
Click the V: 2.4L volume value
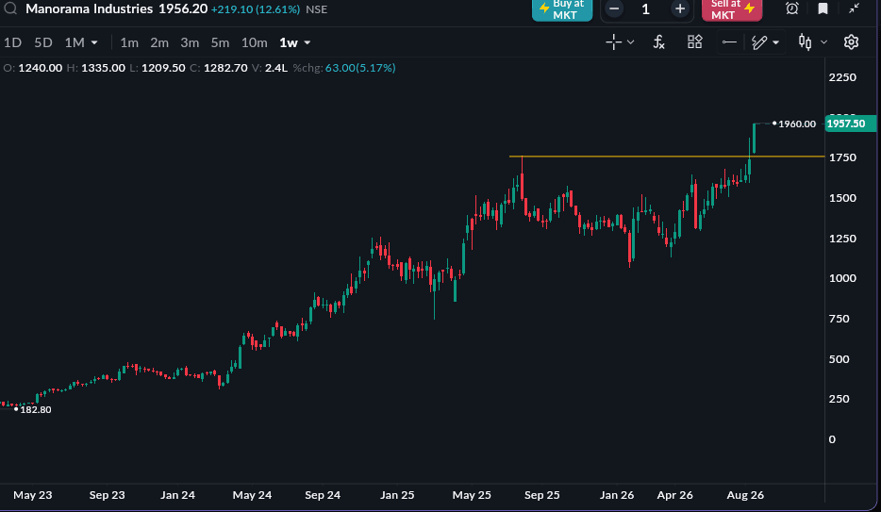270,68
